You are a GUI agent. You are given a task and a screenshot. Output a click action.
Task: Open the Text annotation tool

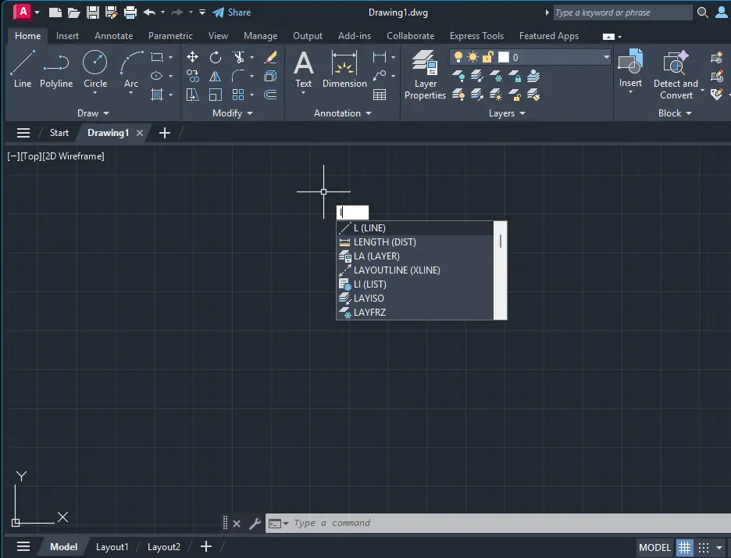click(x=304, y=69)
